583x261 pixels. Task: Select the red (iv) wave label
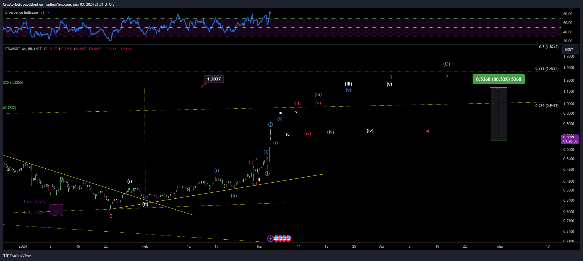click(308, 134)
